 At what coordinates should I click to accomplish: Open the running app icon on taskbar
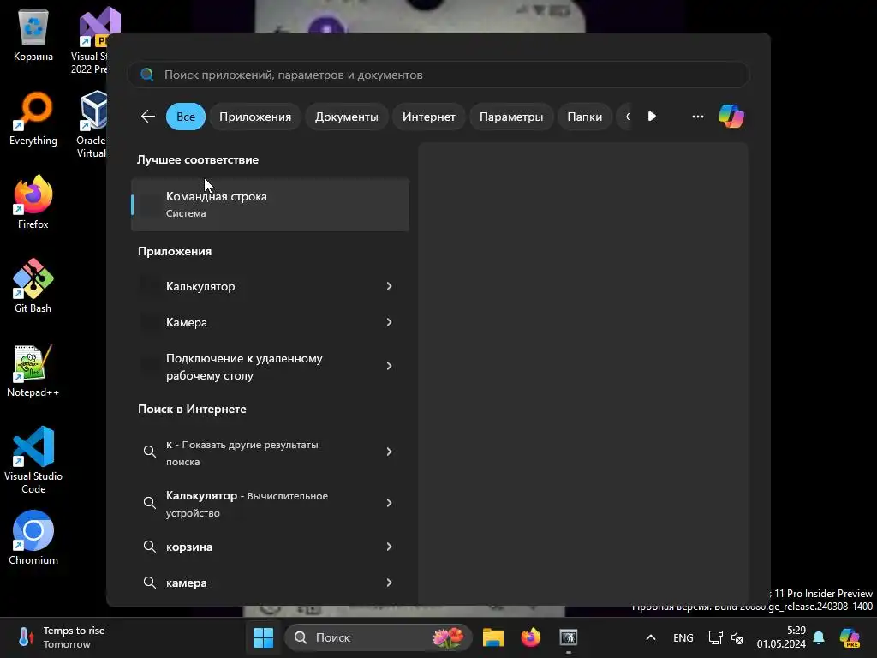(569, 637)
